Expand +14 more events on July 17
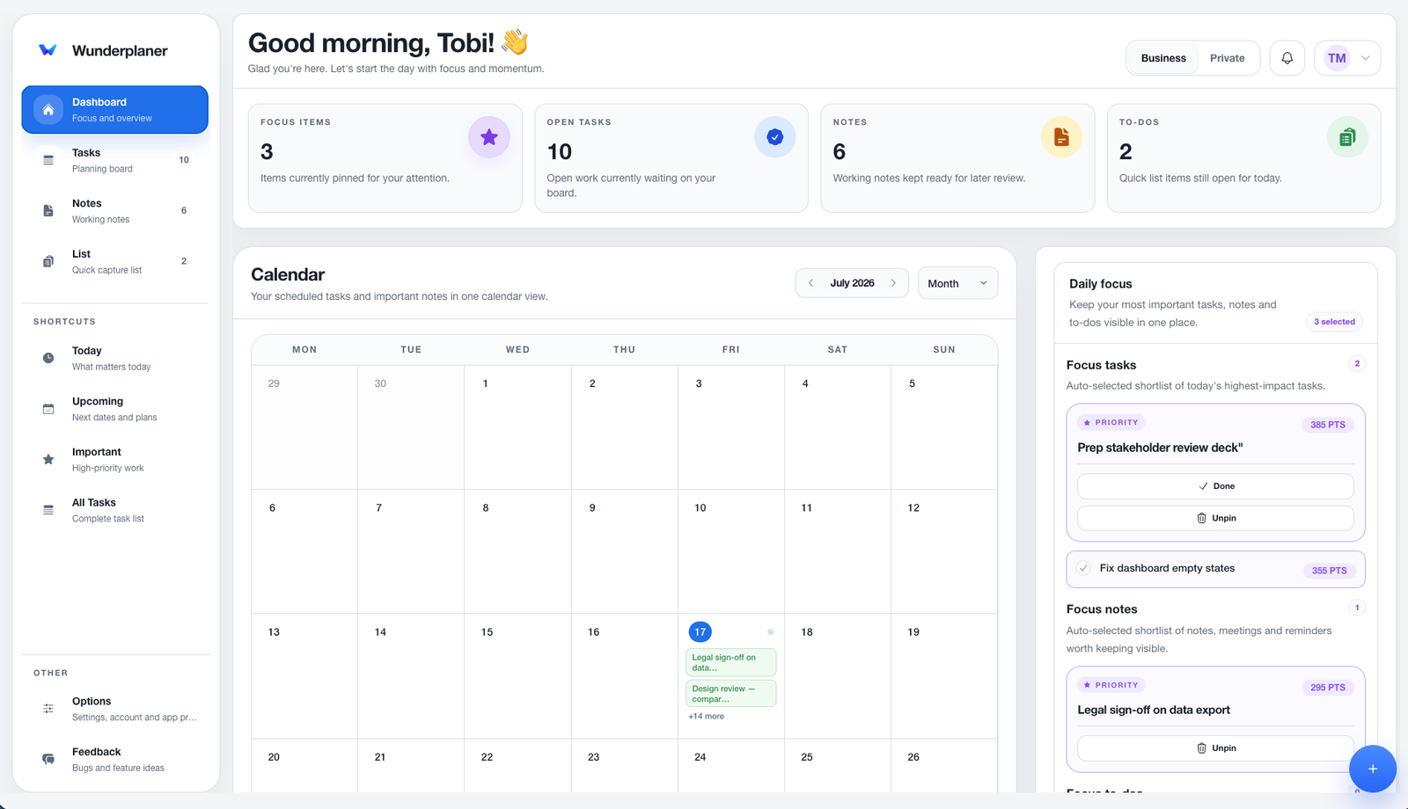1408x809 pixels. pyautogui.click(x=707, y=717)
